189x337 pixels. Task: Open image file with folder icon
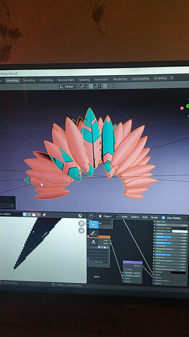[34, 215]
